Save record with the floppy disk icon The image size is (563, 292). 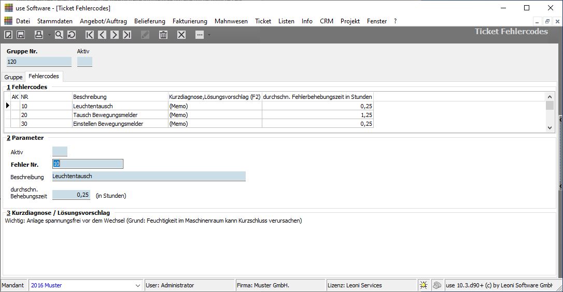(21, 35)
